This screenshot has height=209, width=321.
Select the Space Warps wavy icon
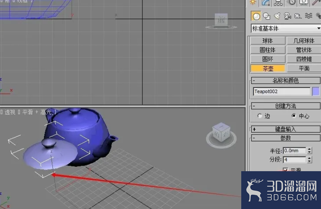coord(309,16)
